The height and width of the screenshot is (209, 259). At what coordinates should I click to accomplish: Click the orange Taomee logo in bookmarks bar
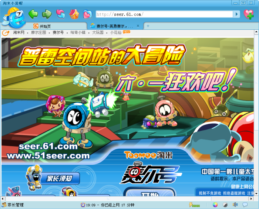coord(6,33)
